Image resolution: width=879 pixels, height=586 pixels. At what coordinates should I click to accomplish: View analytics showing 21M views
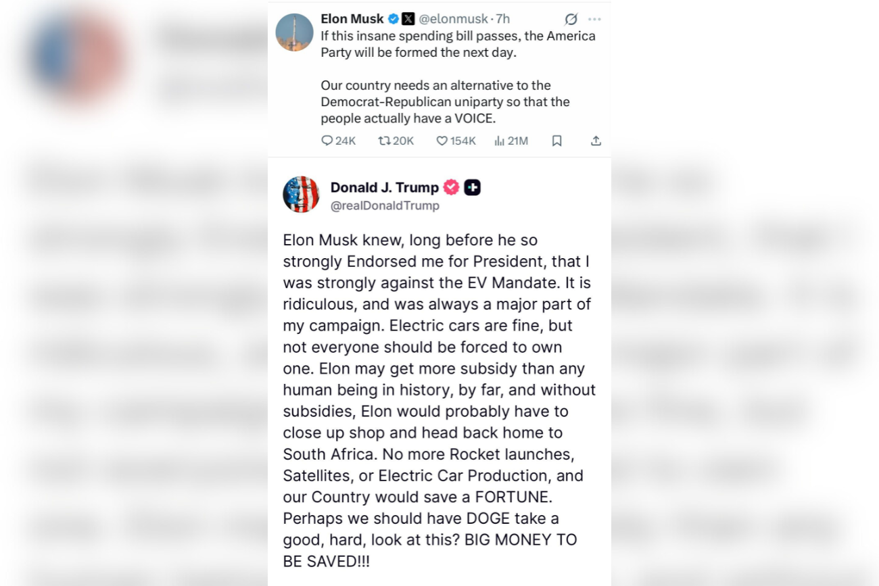[500, 141]
